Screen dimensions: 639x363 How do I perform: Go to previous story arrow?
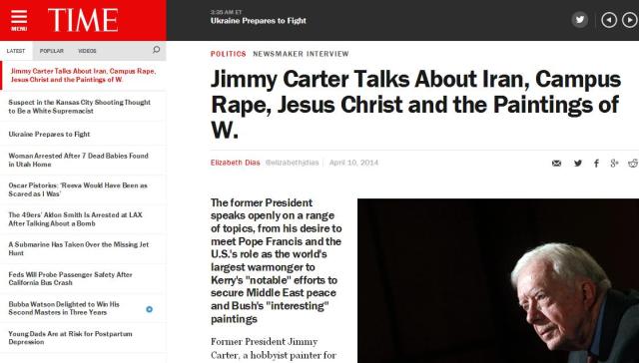tap(609, 20)
